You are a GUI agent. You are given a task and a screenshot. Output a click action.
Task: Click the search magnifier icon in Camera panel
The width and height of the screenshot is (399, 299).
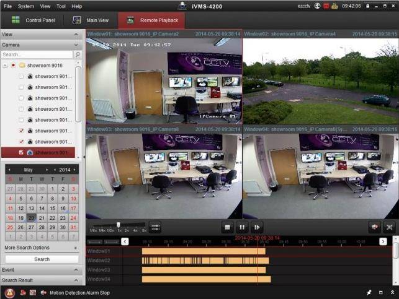click(78, 54)
